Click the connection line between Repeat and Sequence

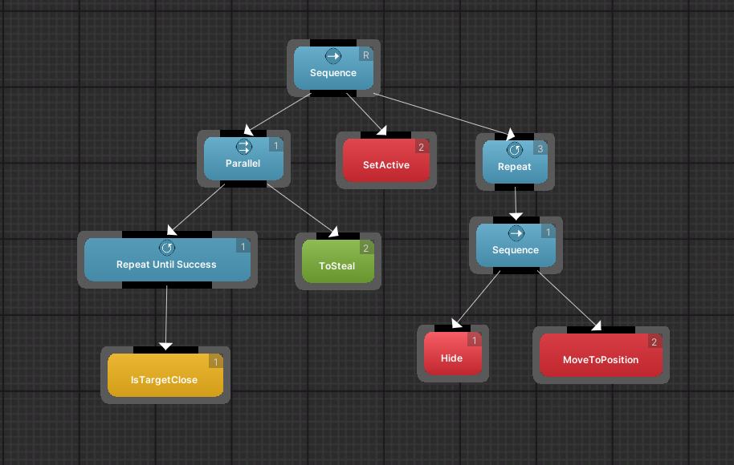tap(516, 204)
